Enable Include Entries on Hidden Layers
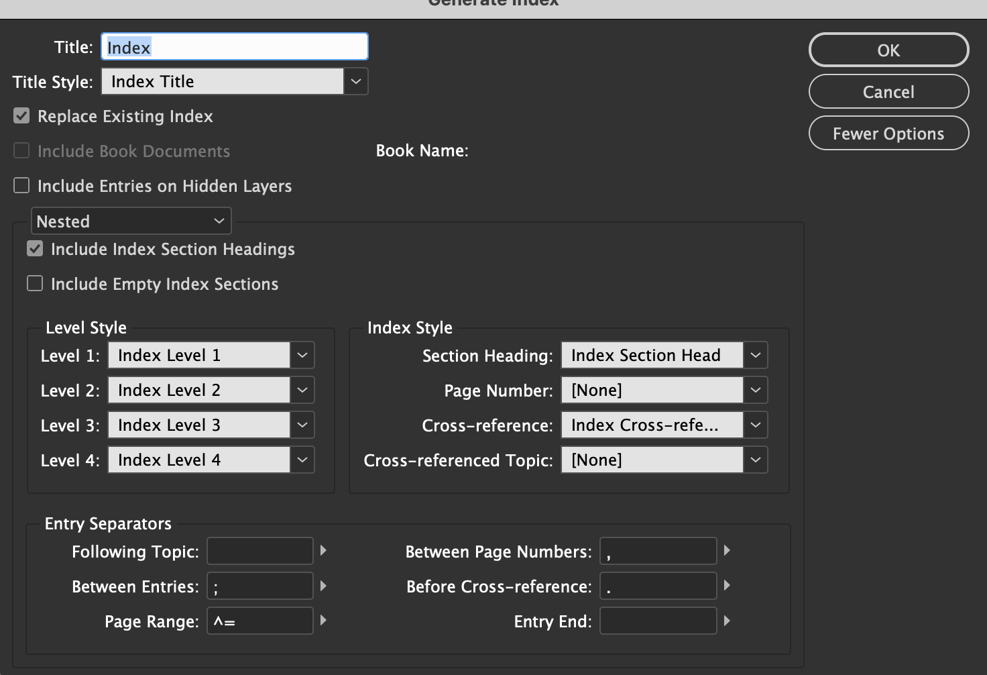 click(x=21, y=185)
